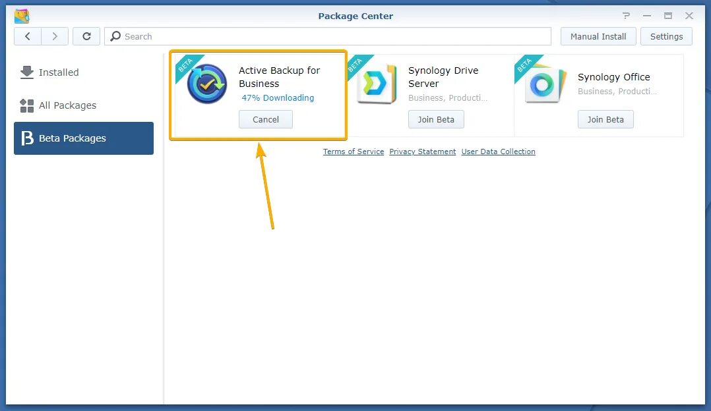Switch to All Packages section
711x411 pixels.
tap(83, 105)
